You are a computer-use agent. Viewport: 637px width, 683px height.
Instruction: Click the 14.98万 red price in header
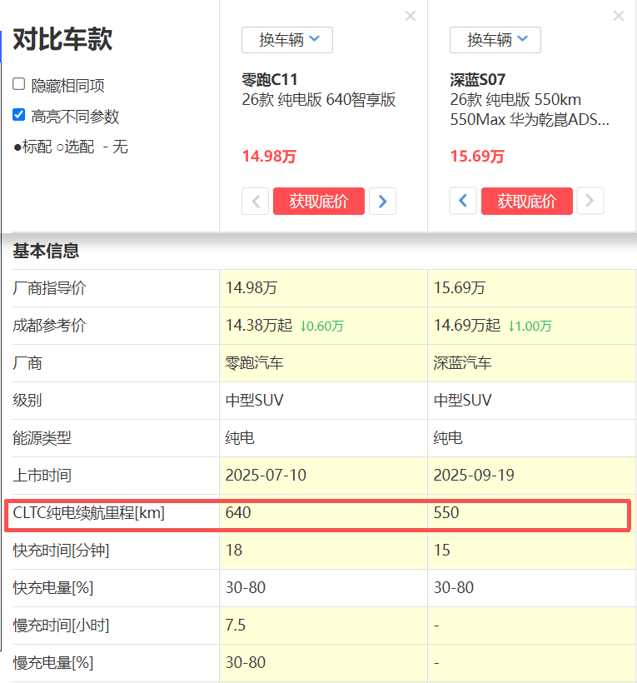click(x=269, y=157)
